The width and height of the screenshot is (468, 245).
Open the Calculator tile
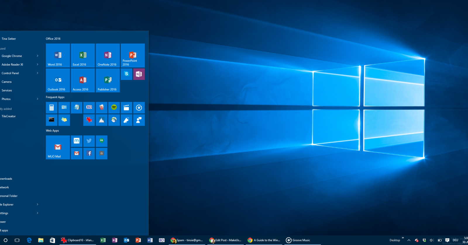click(51, 108)
